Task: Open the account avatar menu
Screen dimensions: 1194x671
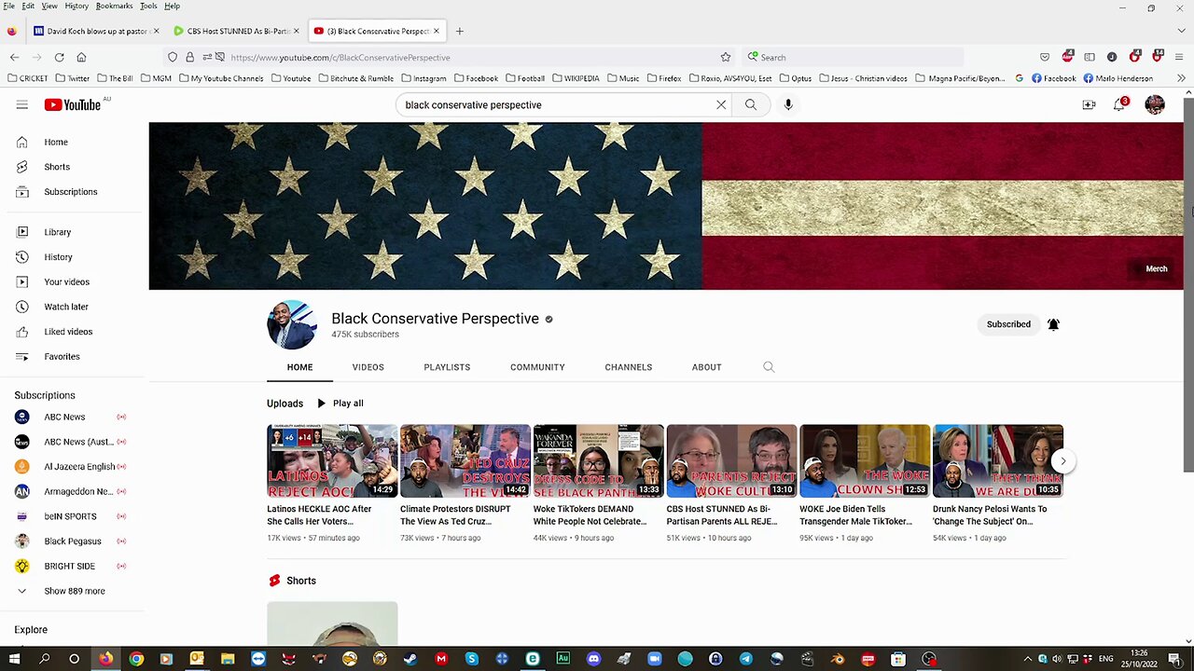Action: tap(1155, 104)
